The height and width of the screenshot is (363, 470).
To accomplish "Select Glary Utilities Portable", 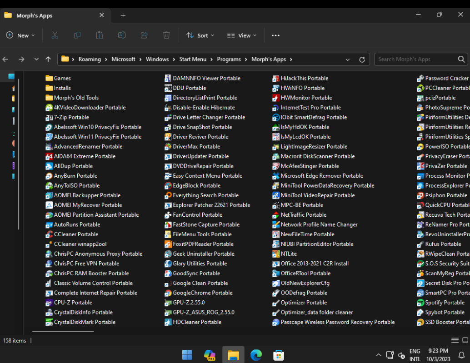I will [196, 264].
